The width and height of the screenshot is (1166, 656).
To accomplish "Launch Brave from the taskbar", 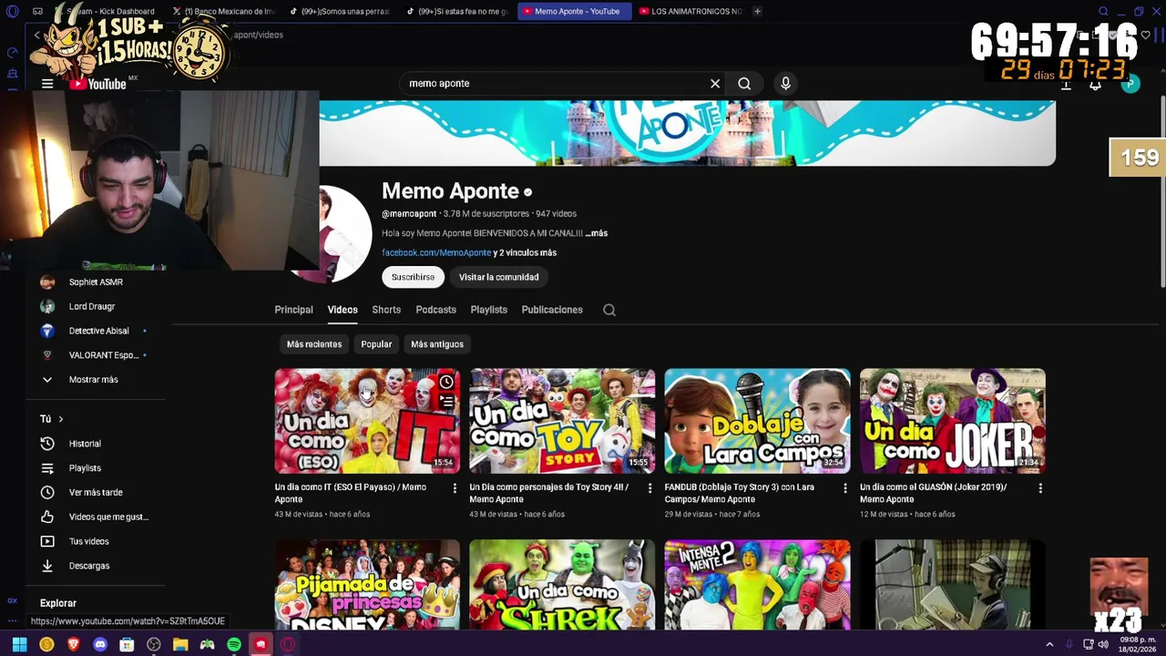I will [x=73, y=644].
